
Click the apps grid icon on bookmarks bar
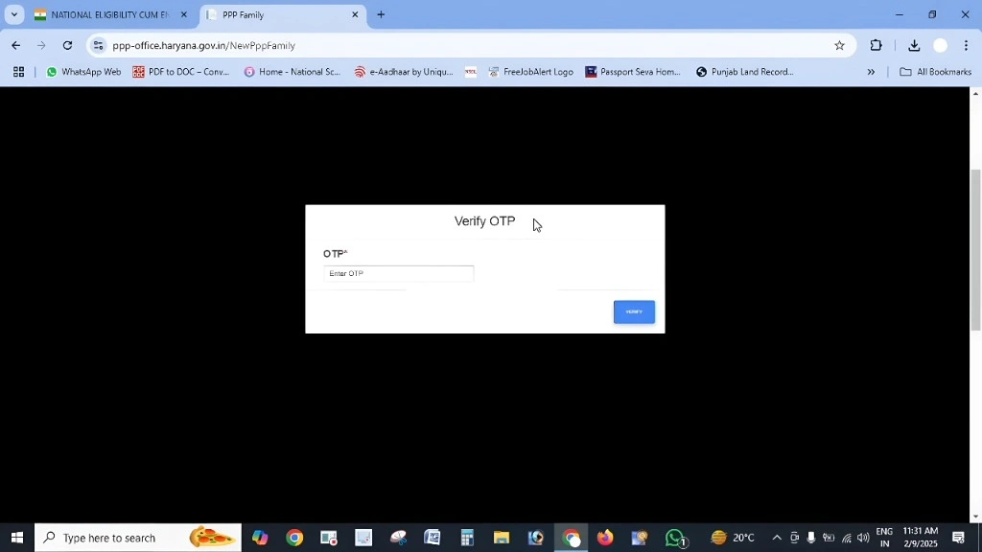[19, 71]
